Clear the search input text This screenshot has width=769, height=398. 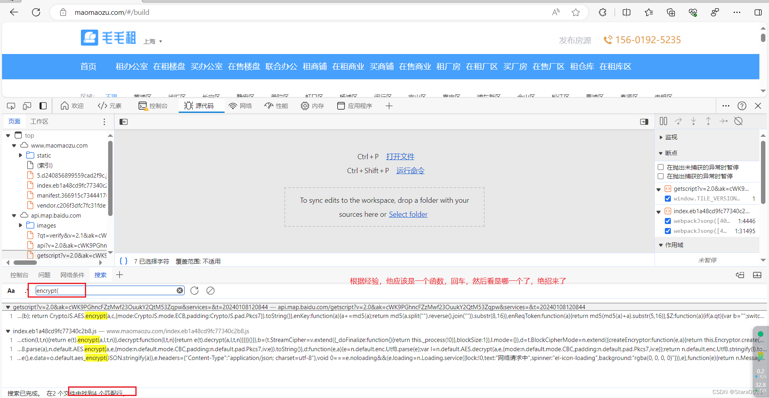click(180, 290)
